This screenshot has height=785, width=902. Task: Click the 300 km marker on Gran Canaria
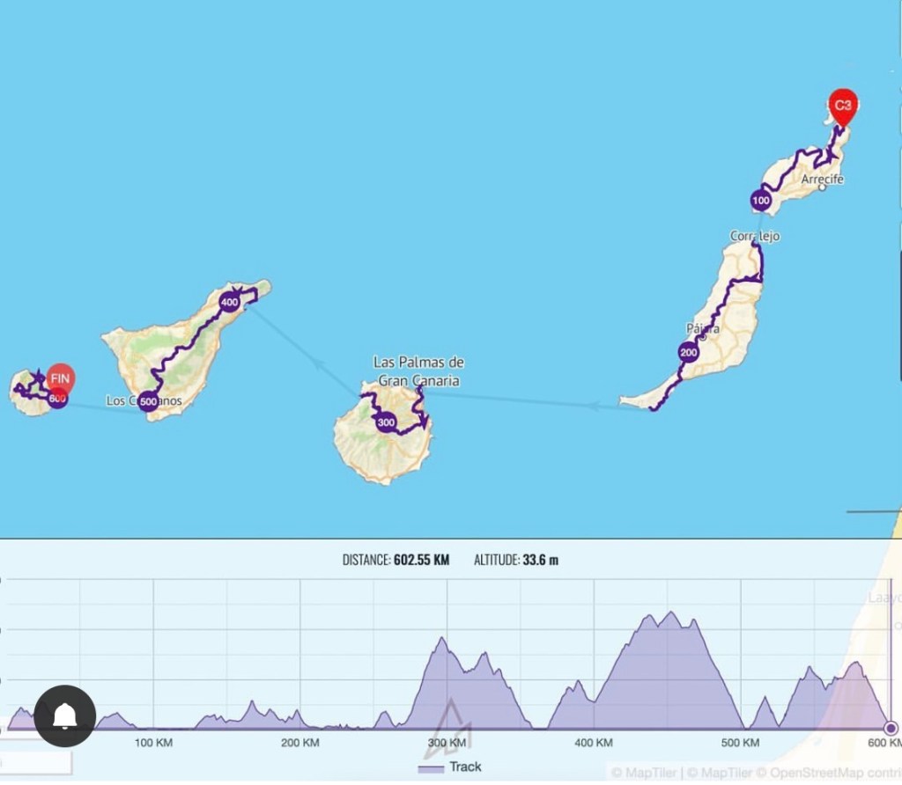pyautogui.click(x=386, y=423)
